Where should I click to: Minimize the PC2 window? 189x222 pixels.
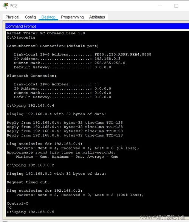pos(160,6)
